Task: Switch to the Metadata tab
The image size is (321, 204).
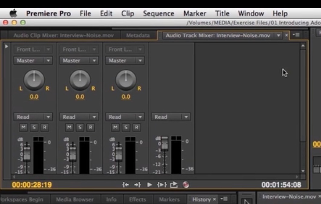Action: (138, 36)
